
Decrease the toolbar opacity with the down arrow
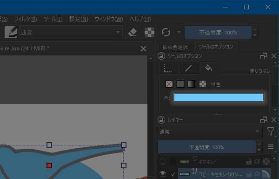point(255,35)
